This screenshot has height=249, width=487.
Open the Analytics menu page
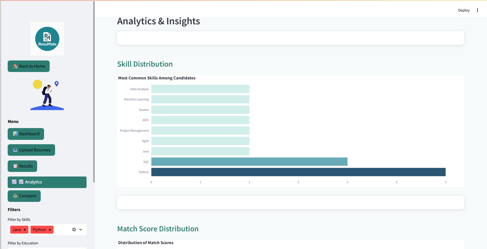click(47, 182)
